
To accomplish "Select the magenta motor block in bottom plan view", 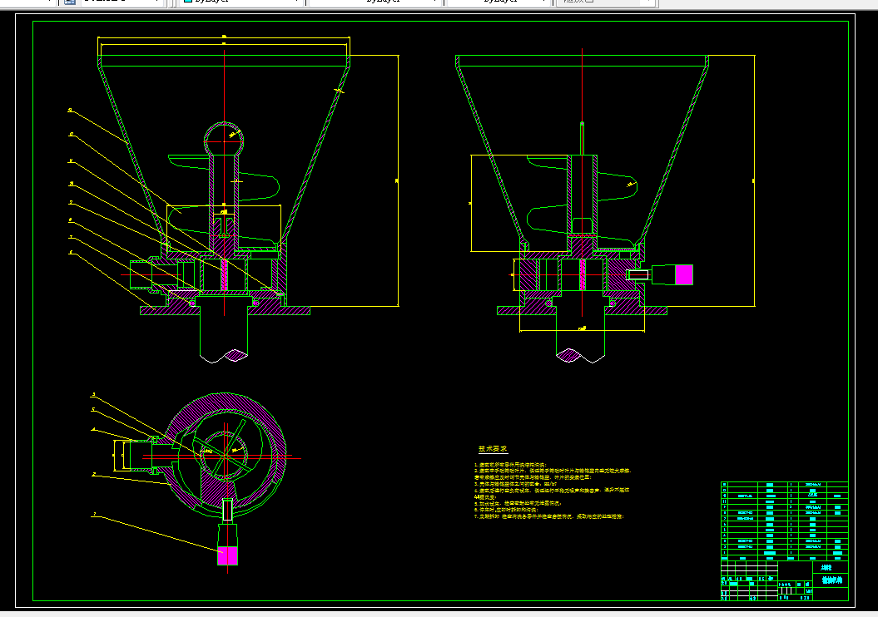I will [227, 555].
